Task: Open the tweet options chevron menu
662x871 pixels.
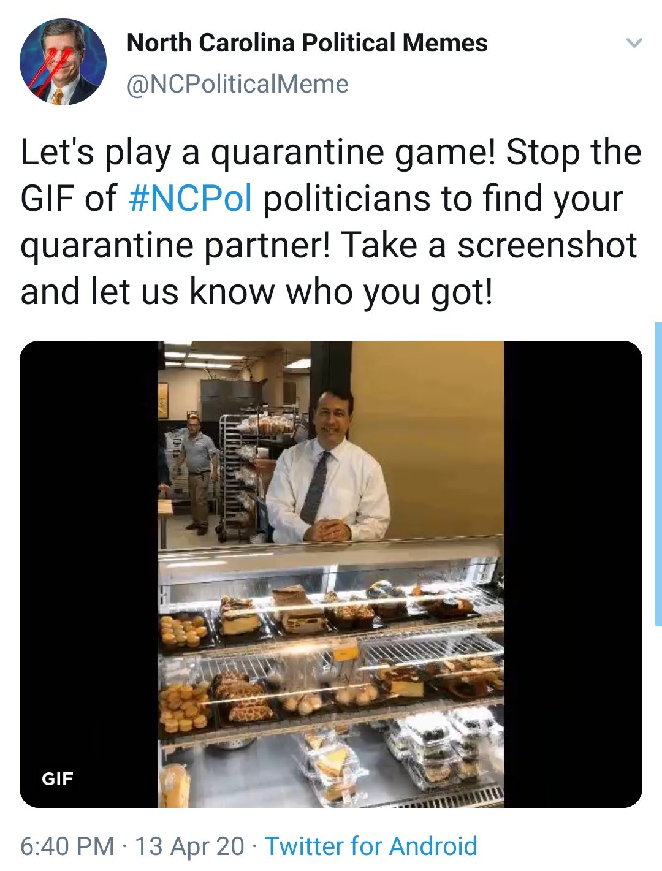Action: (x=634, y=43)
